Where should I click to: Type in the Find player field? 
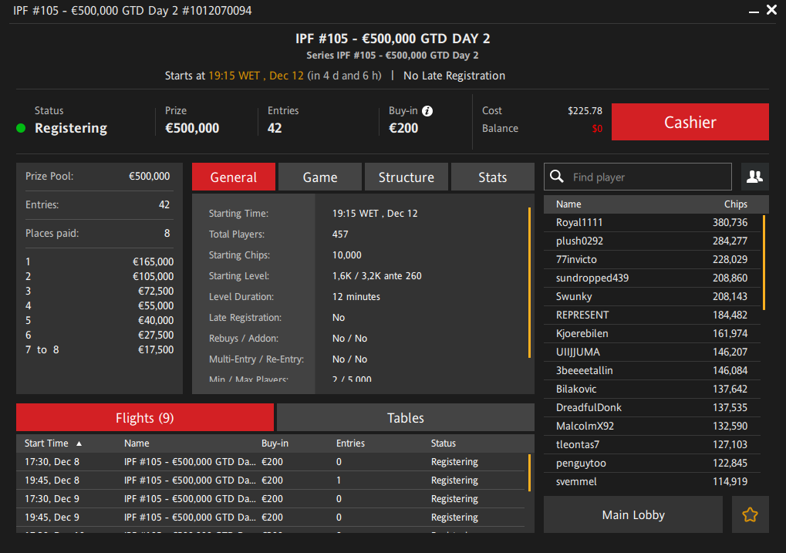point(648,177)
